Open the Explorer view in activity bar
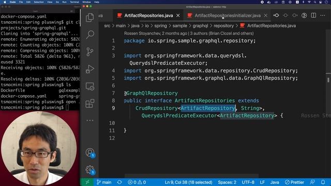The image size is (331, 186). pos(89,17)
